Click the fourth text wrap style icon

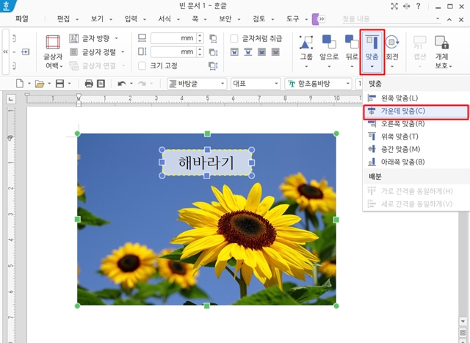275,52
